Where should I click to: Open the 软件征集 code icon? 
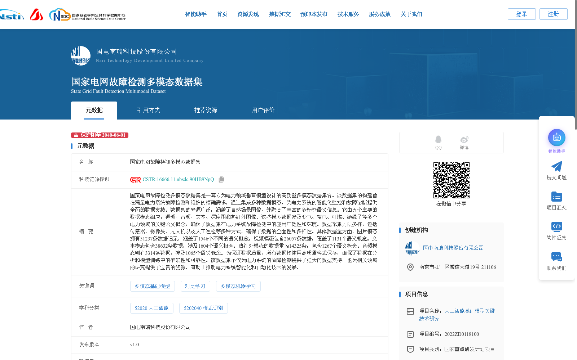tap(557, 227)
